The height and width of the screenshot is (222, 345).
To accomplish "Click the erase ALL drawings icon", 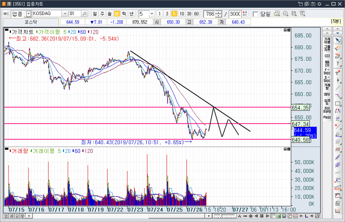I will tap(338, 56).
